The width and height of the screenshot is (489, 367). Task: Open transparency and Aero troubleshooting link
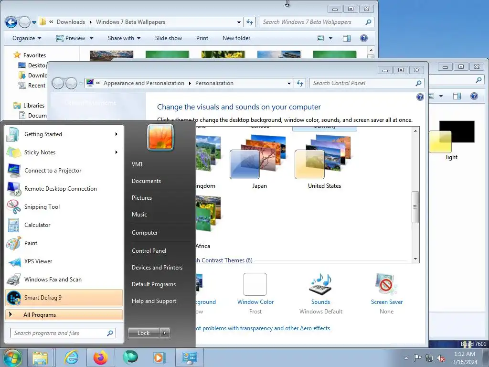pyautogui.click(x=263, y=328)
